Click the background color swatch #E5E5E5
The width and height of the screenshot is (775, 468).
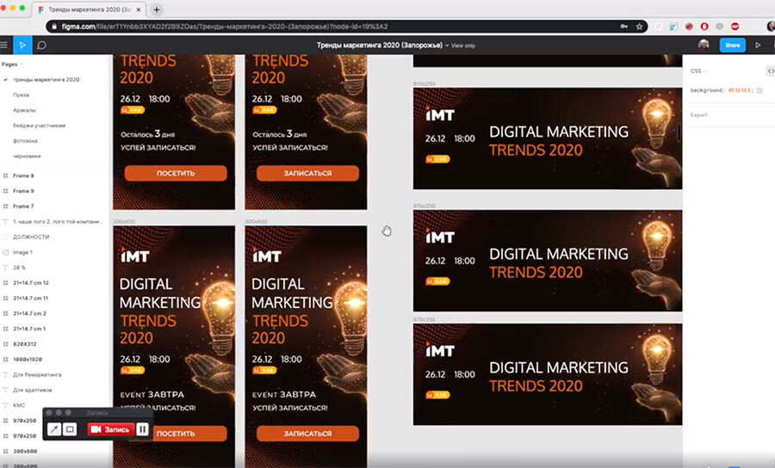click(759, 90)
